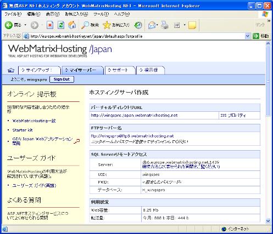This screenshot has height=234, width=273.
Task: Open Mail envelope toolbar icon
Action: pos(152,25)
